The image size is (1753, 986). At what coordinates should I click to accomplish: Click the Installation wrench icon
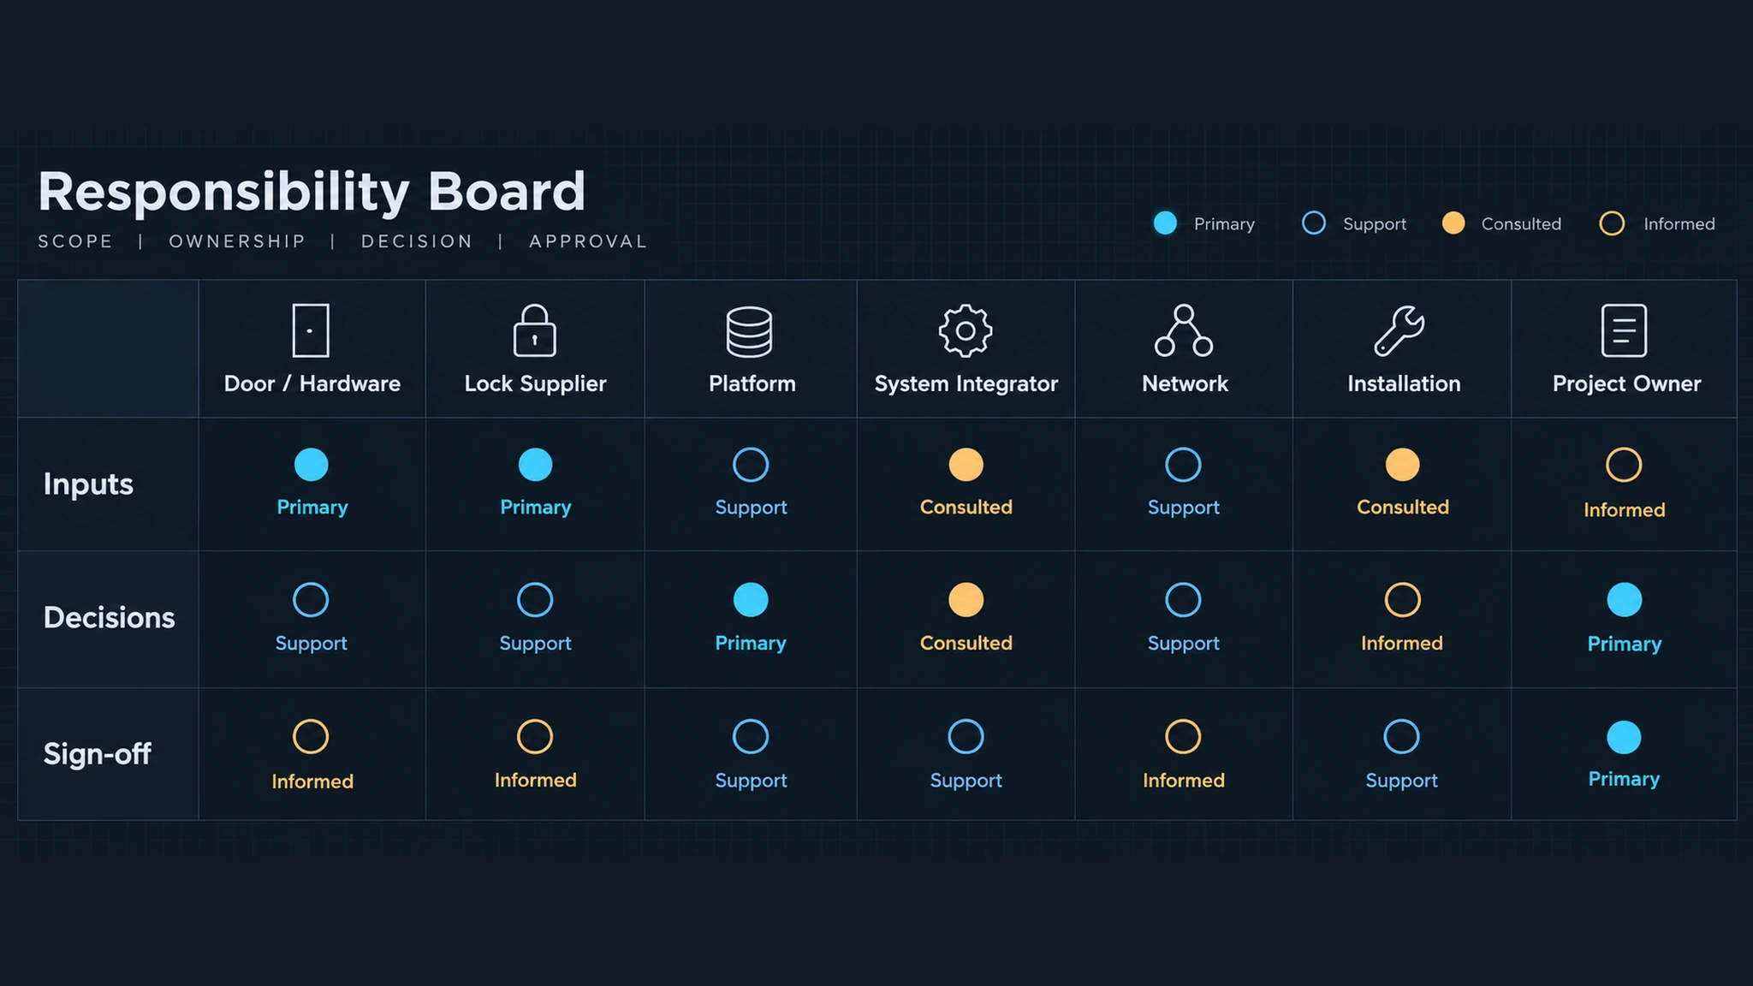coord(1399,330)
